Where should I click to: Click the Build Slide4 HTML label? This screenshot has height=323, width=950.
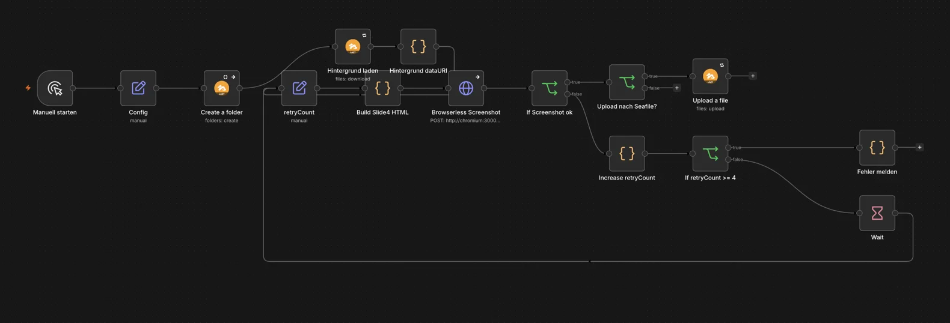[382, 112]
